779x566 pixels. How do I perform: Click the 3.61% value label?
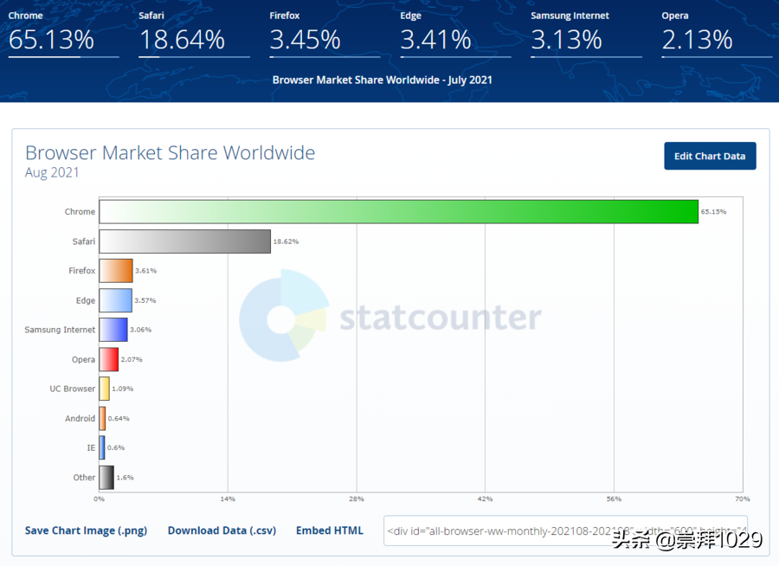[x=145, y=271]
